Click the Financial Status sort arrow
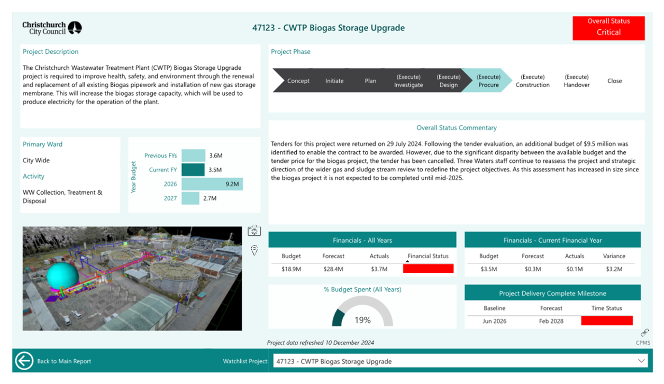The image size is (664, 384). [407, 261]
